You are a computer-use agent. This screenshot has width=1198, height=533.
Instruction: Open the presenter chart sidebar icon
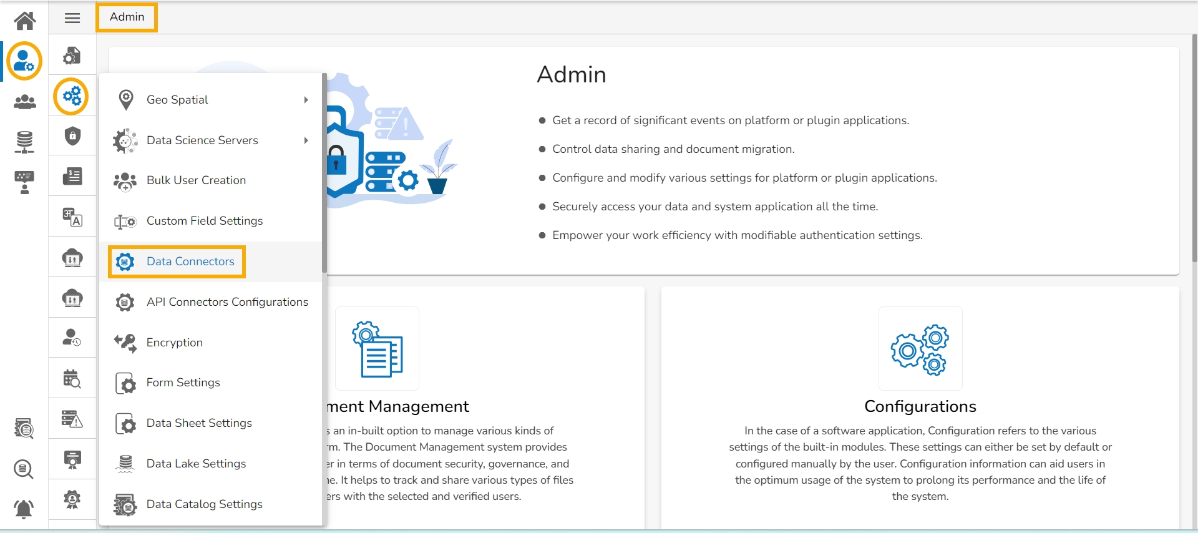point(24,182)
